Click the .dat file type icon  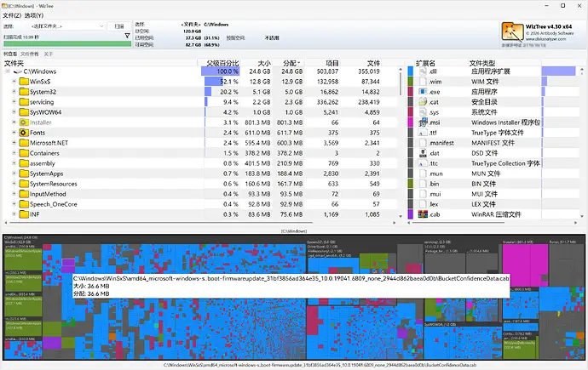(423, 153)
